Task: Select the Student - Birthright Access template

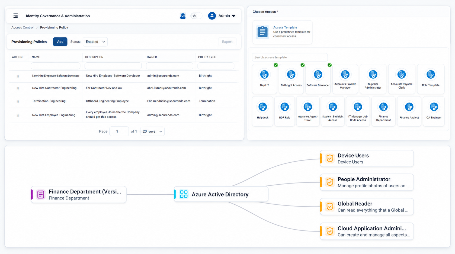Action: pyautogui.click(x=333, y=111)
